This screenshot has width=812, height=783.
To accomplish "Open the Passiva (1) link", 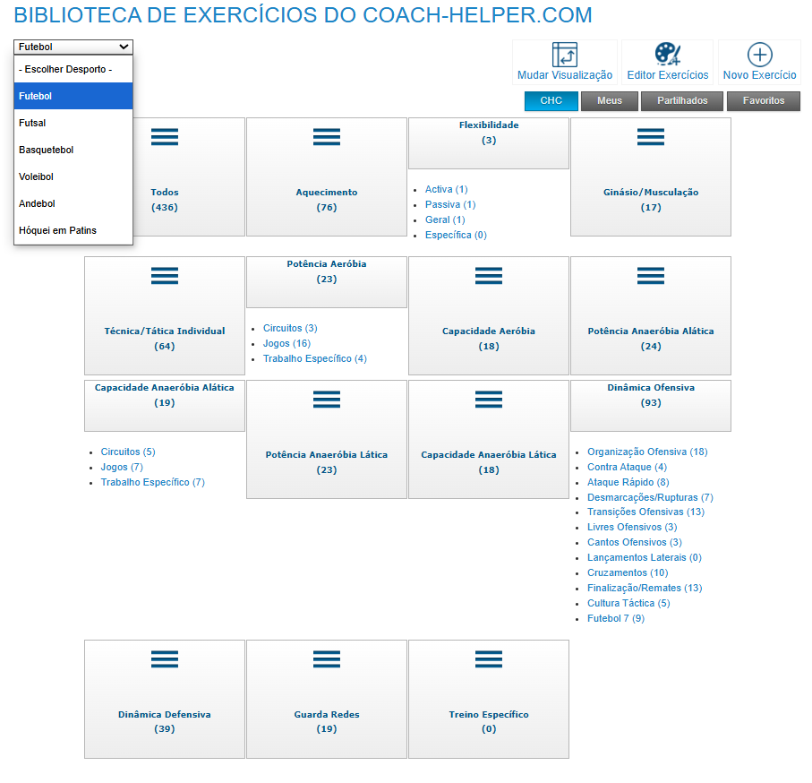I will [450, 204].
